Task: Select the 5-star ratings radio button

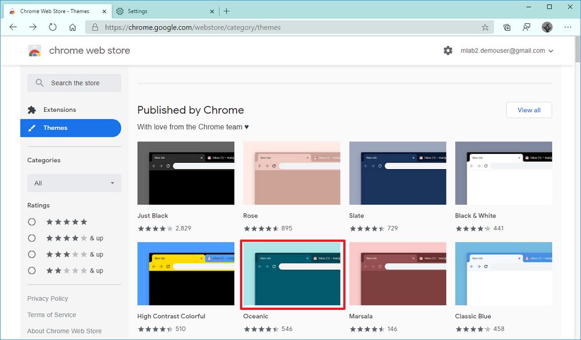Action: tap(32, 221)
